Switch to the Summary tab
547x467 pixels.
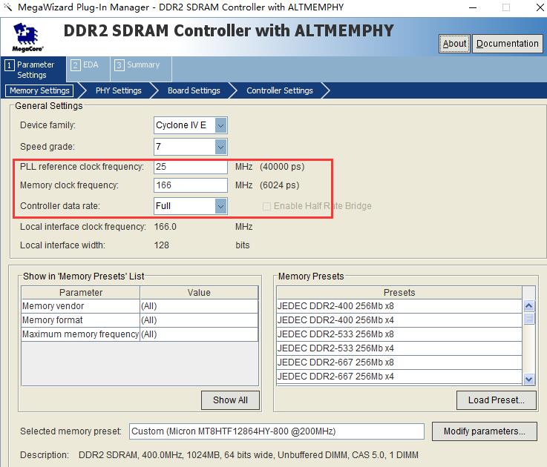[141, 70]
